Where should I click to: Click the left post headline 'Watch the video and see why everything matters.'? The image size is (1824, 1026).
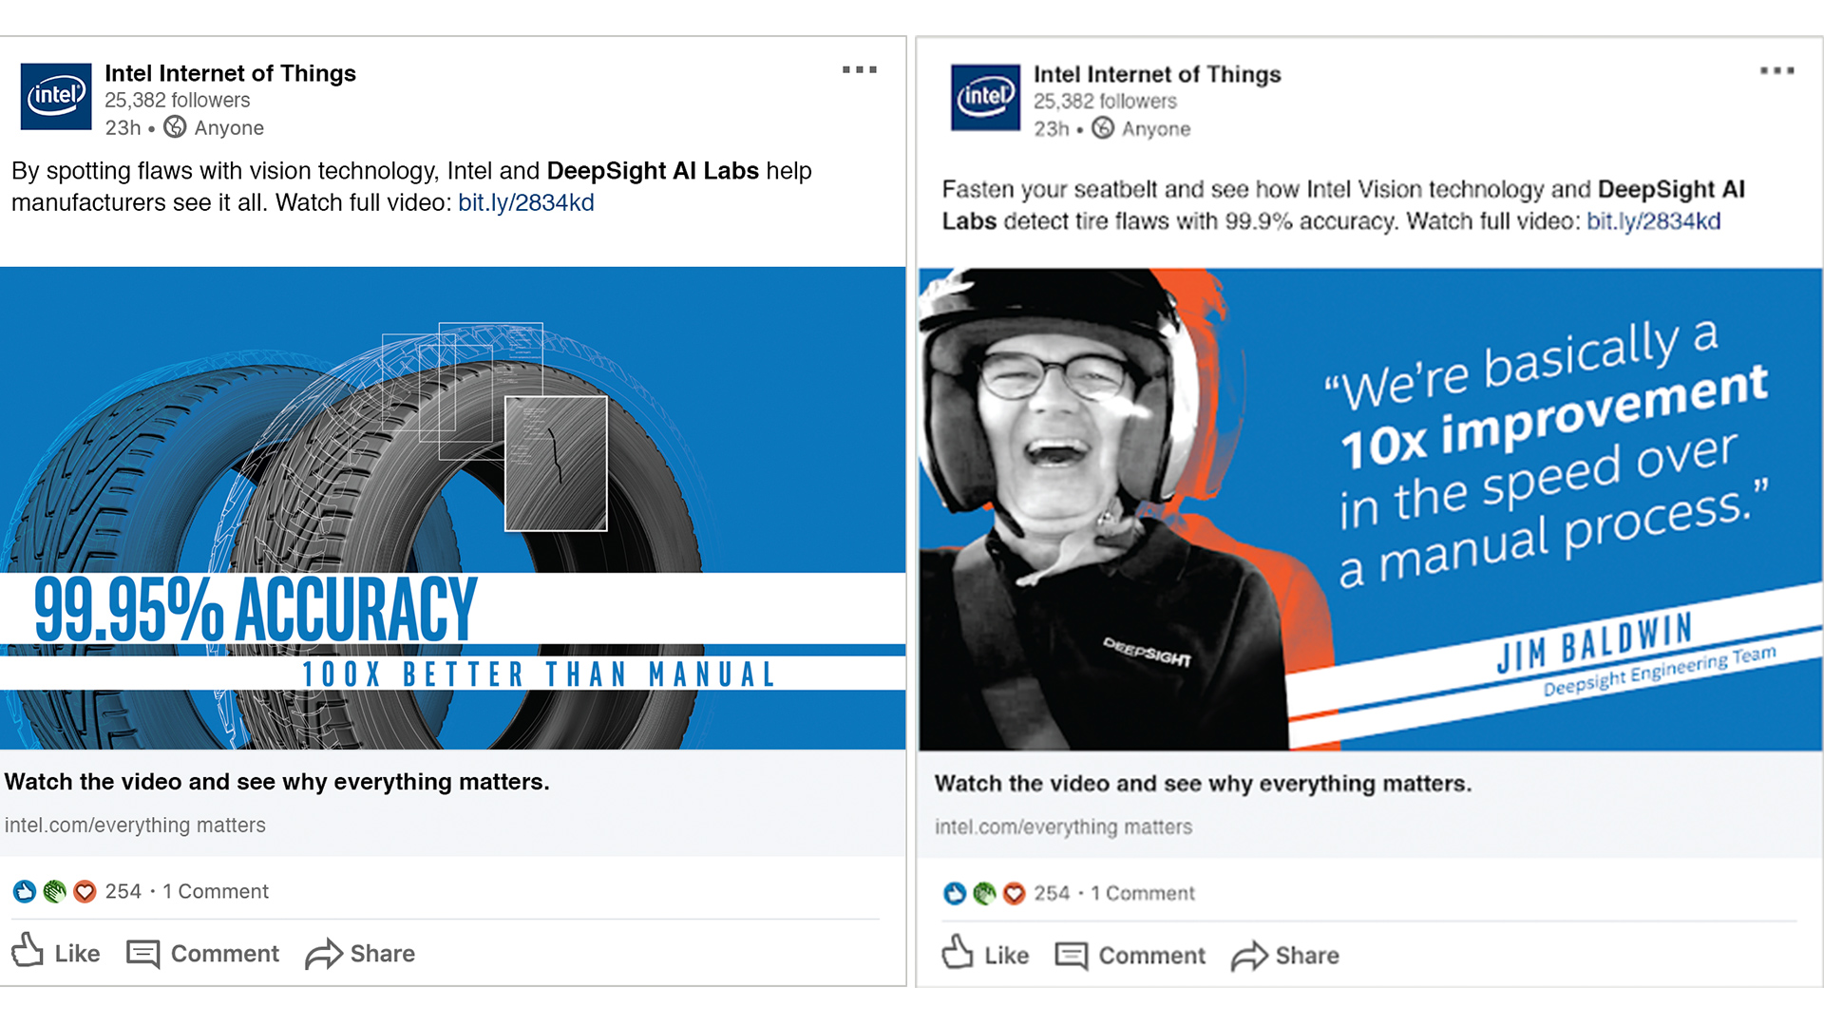coord(276,782)
